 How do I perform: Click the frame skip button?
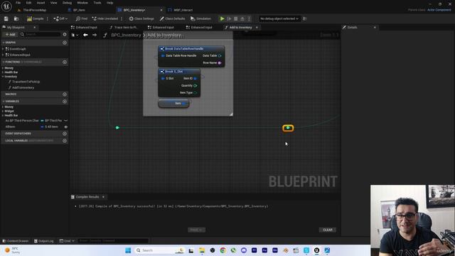coord(229,18)
